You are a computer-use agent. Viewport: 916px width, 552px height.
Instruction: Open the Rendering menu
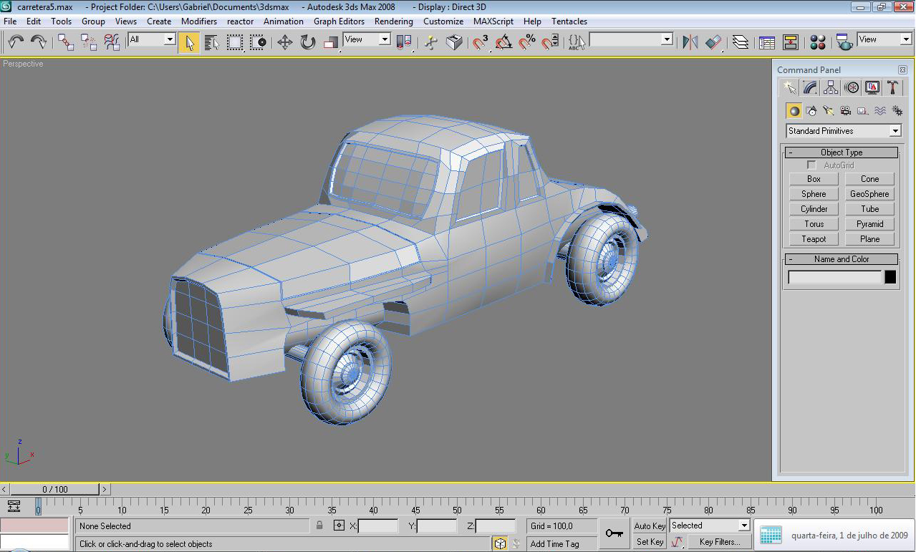tap(393, 21)
